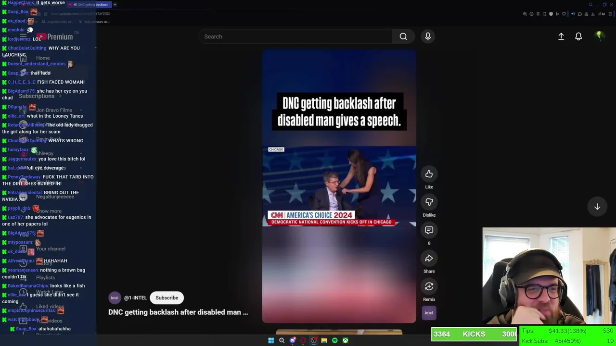Image resolution: width=616 pixels, height=346 pixels.
Task: Click the YouTube search magnifier button
Action: (403, 37)
